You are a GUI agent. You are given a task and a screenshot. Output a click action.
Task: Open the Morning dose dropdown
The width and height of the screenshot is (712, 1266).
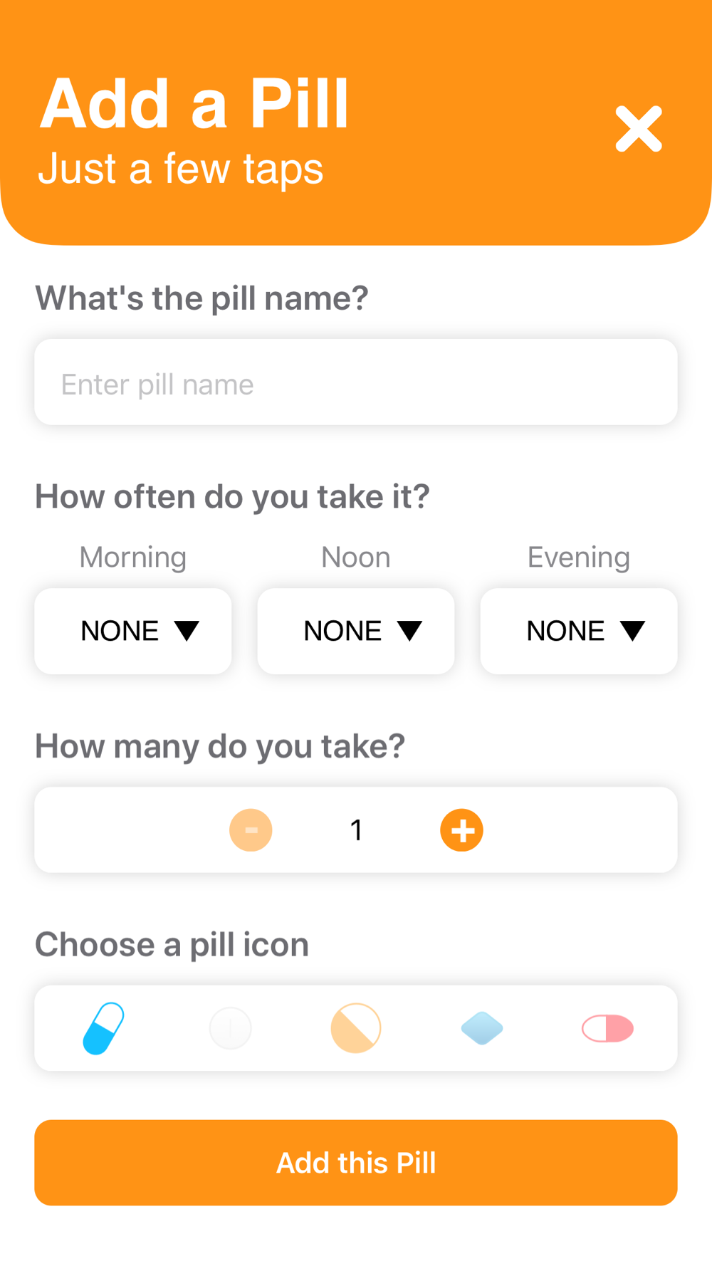[133, 631]
